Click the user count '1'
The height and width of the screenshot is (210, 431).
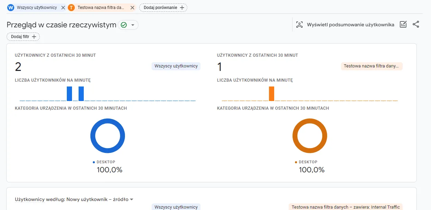tap(219, 66)
